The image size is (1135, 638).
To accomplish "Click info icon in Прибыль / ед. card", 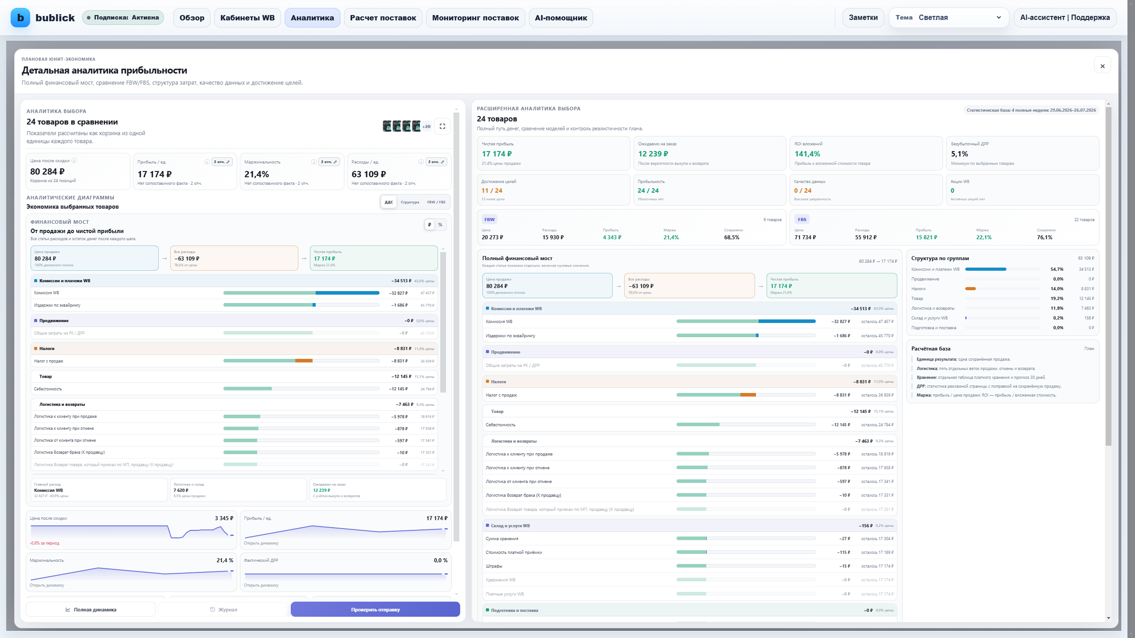I will click(x=207, y=162).
